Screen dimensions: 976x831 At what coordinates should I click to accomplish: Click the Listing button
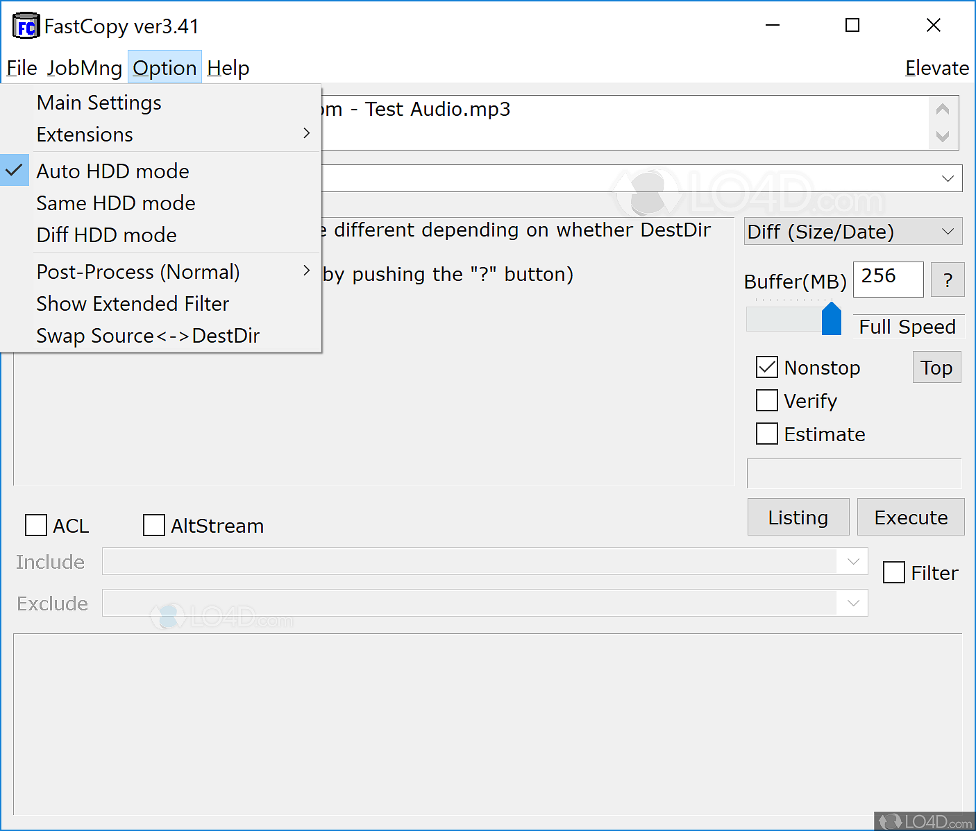pos(798,517)
